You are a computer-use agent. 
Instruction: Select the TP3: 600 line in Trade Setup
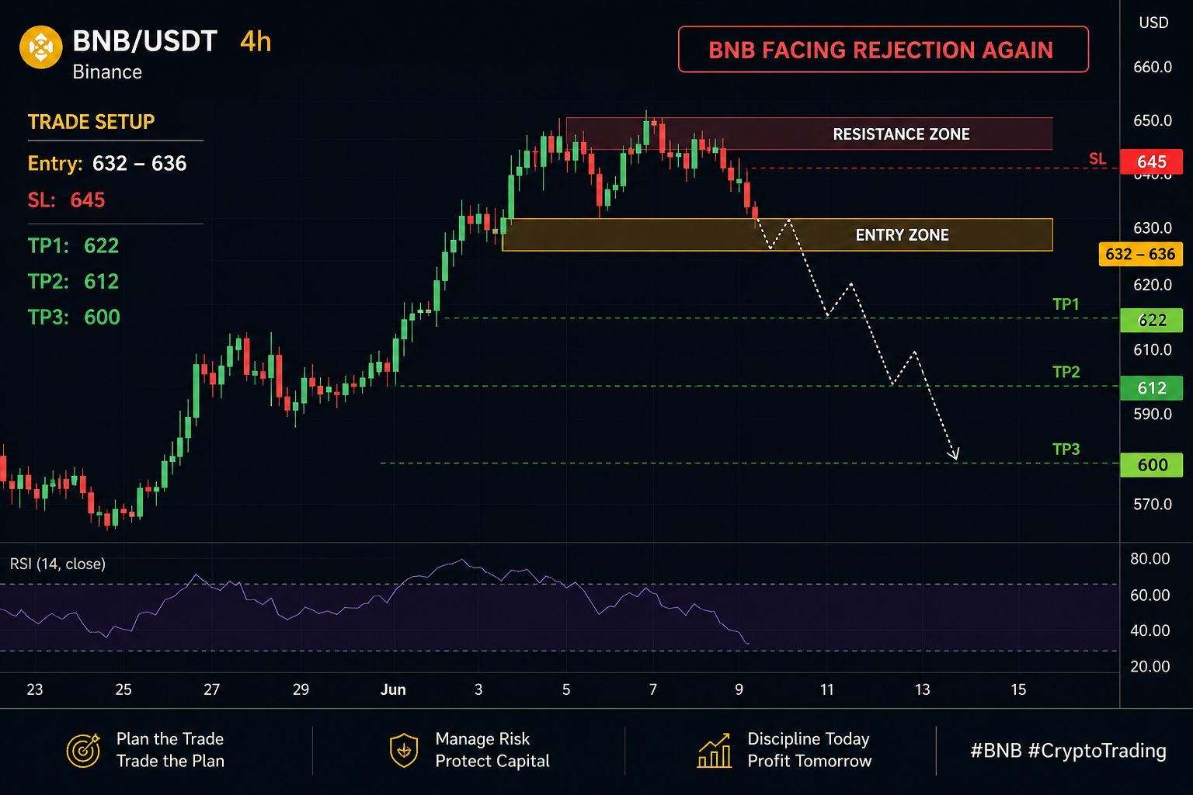(74, 317)
